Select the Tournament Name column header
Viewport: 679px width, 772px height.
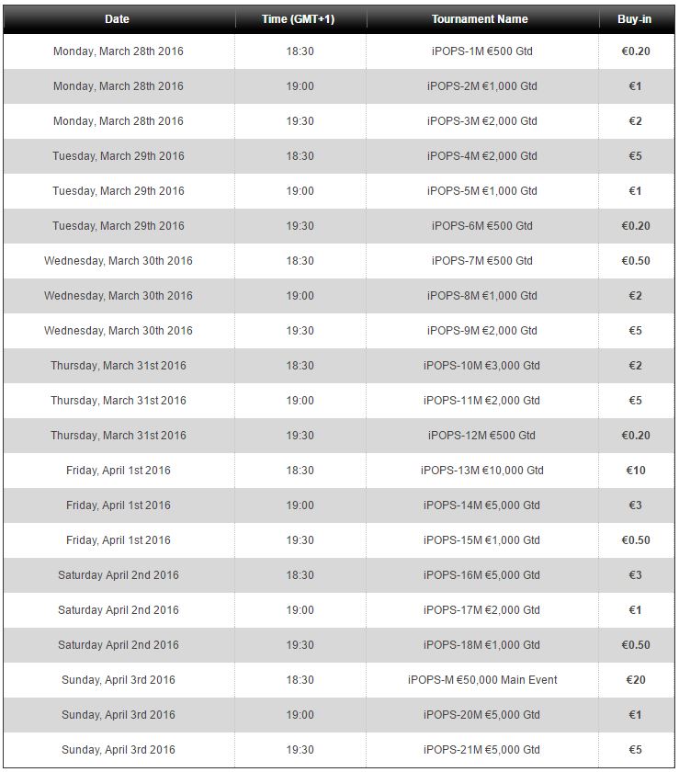pyautogui.click(x=480, y=19)
